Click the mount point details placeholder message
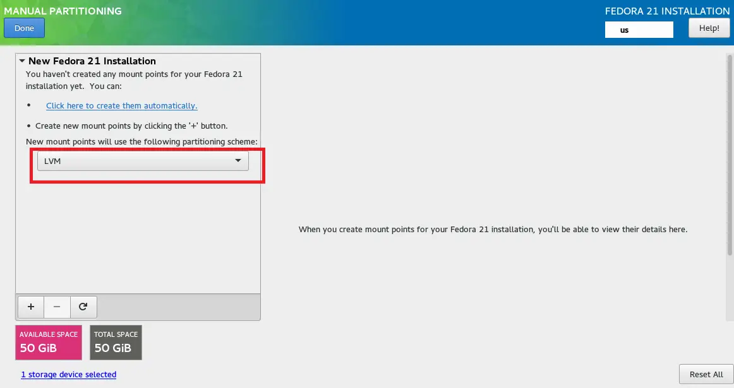 pos(493,230)
